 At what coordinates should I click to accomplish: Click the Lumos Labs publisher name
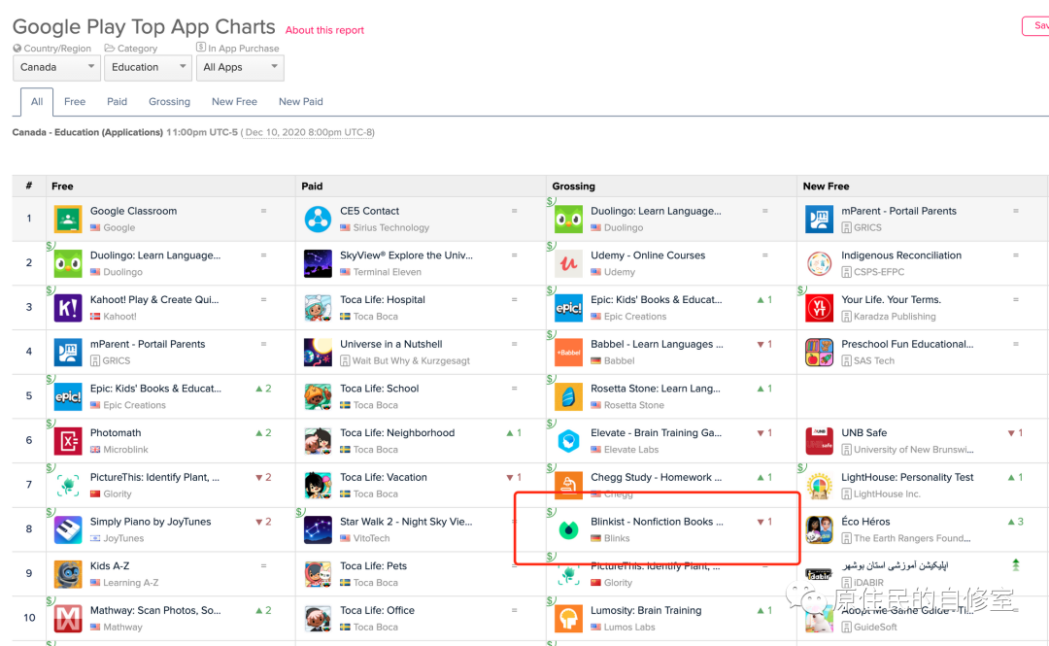tap(629, 628)
